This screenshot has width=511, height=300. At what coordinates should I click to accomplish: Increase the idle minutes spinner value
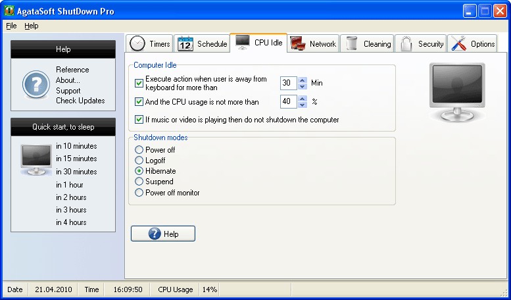click(x=303, y=80)
